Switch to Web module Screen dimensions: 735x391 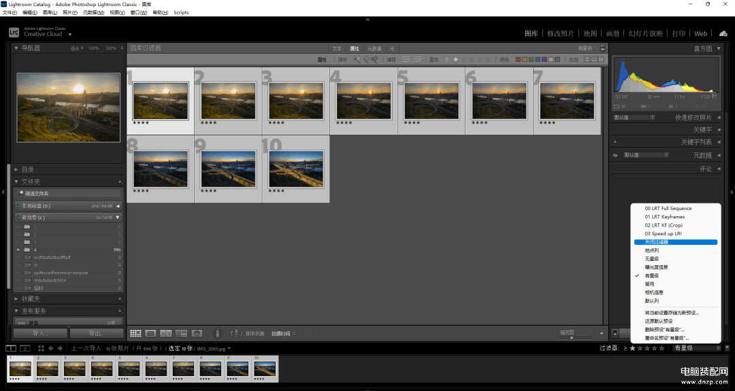click(x=701, y=33)
